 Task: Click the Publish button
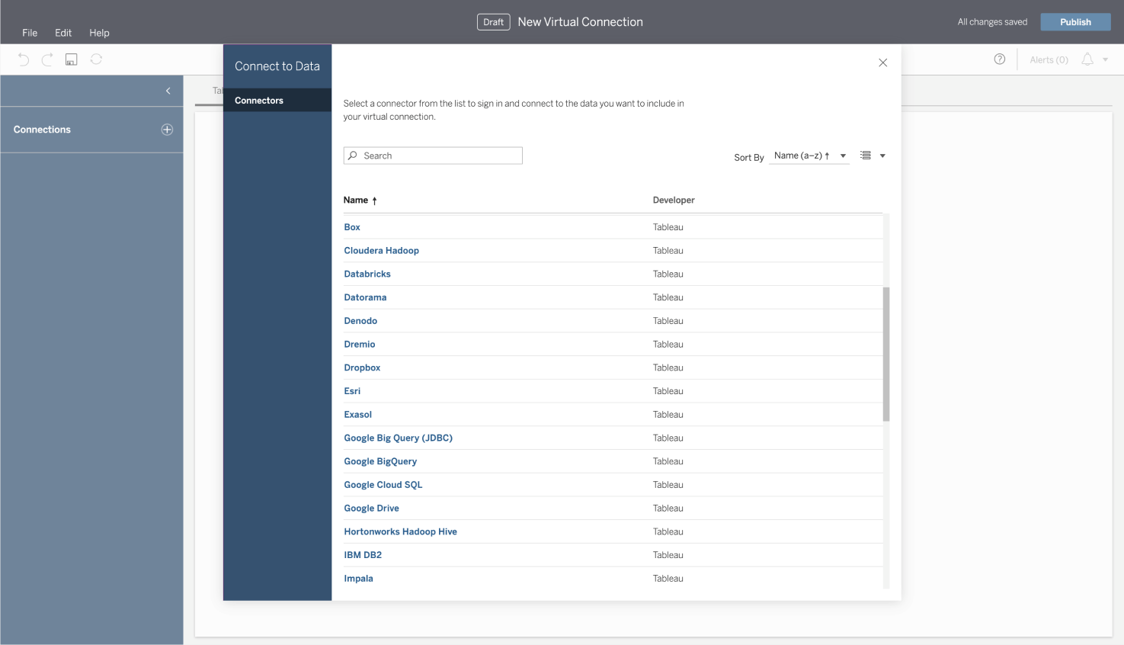pos(1075,22)
